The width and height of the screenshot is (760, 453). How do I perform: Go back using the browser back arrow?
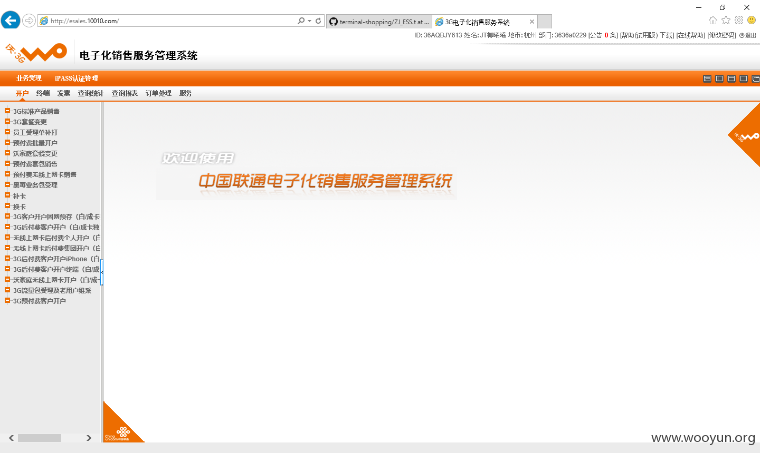tap(10, 21)
